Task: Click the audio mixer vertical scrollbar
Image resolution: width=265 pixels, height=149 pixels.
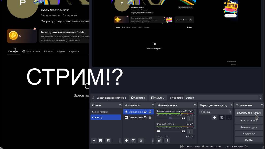Action: click(x=195, y=119)
